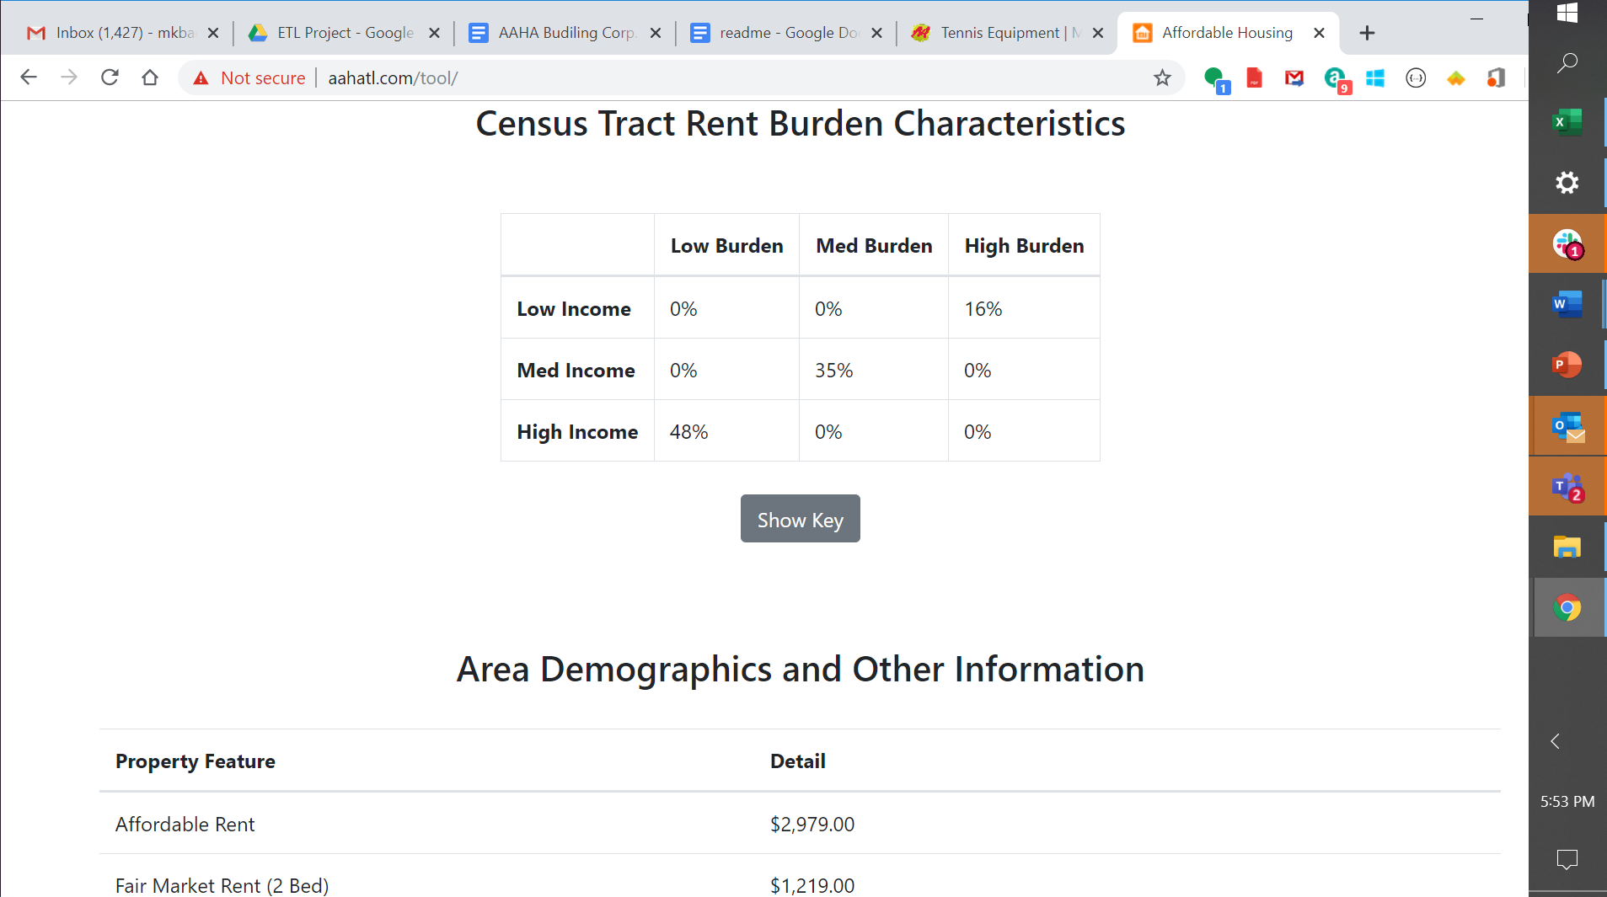
Task: Click the Show Key button
Action: tap(800, 519)
